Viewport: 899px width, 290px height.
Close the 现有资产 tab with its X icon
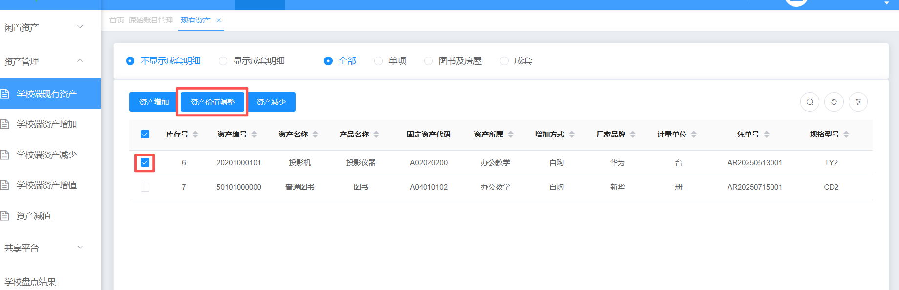219,20
